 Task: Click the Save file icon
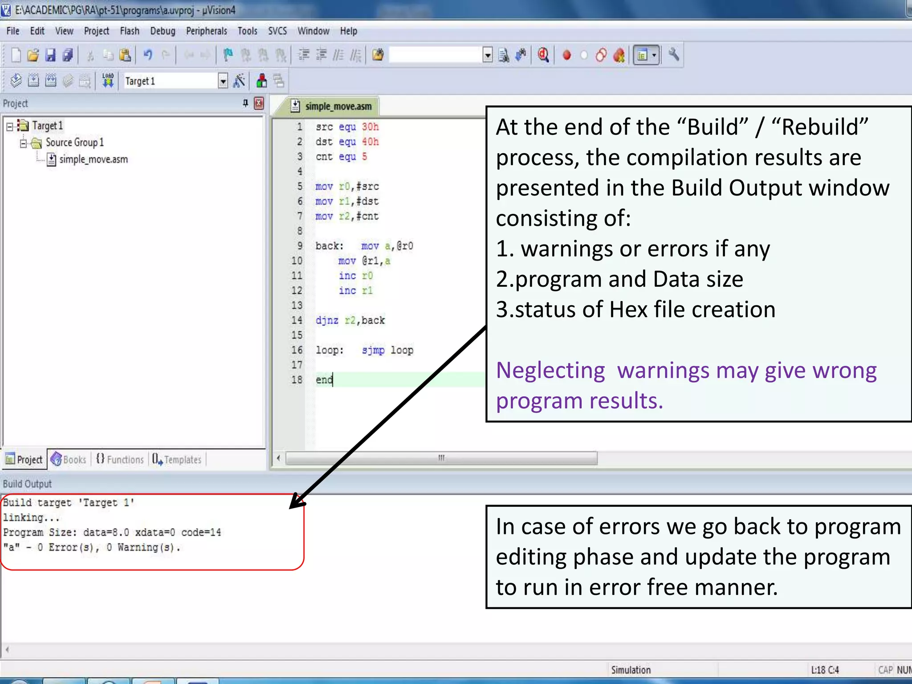click(x=50, y=55)
